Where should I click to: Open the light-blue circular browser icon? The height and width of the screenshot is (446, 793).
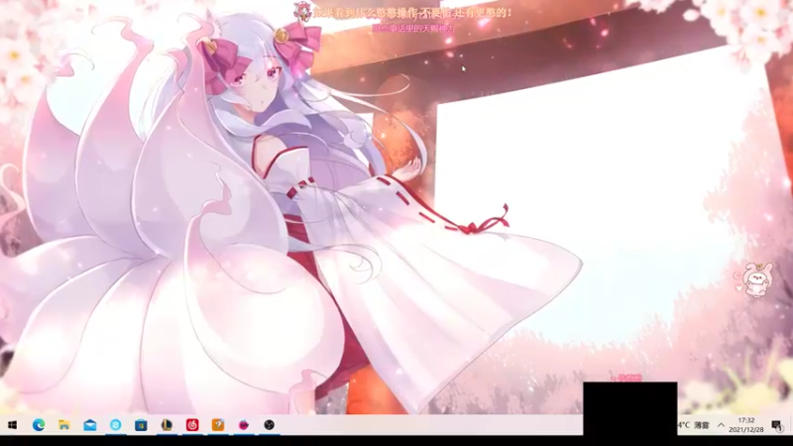[x=115, y=425]
